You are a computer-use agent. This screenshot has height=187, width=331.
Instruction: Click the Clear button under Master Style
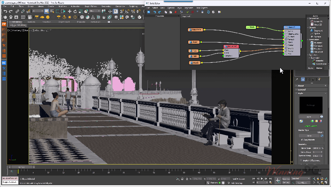(320, 132)
